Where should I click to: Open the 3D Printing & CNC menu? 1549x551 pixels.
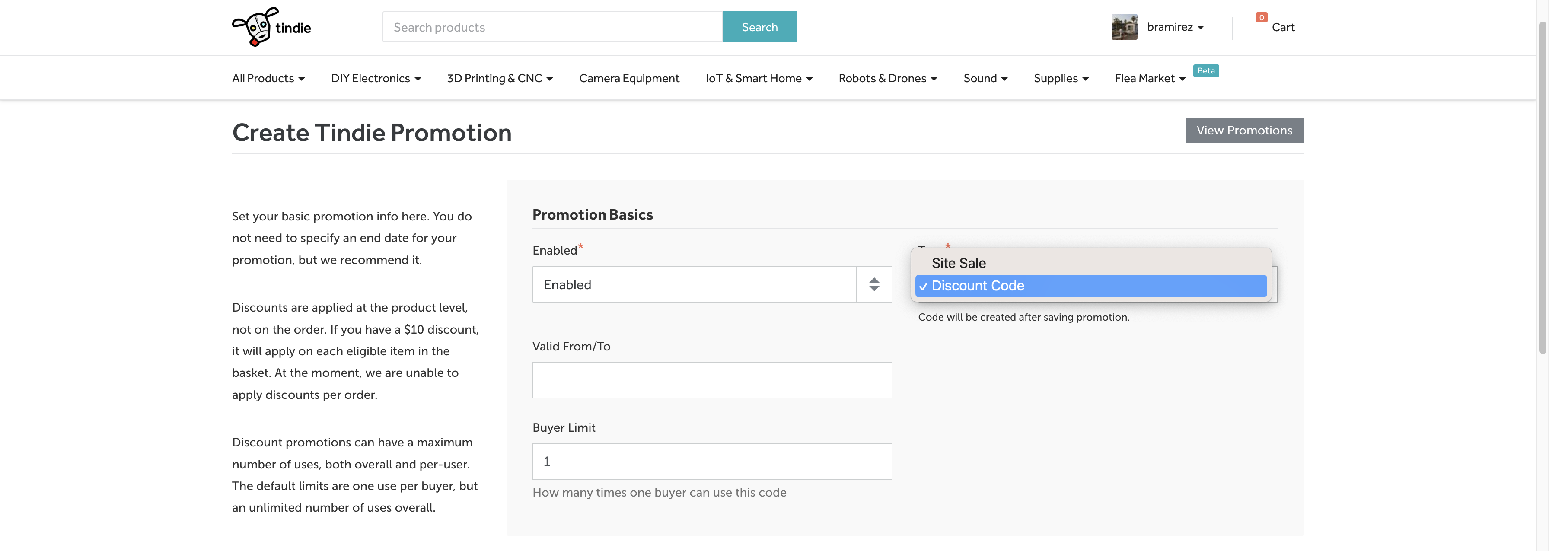[499, 78]
